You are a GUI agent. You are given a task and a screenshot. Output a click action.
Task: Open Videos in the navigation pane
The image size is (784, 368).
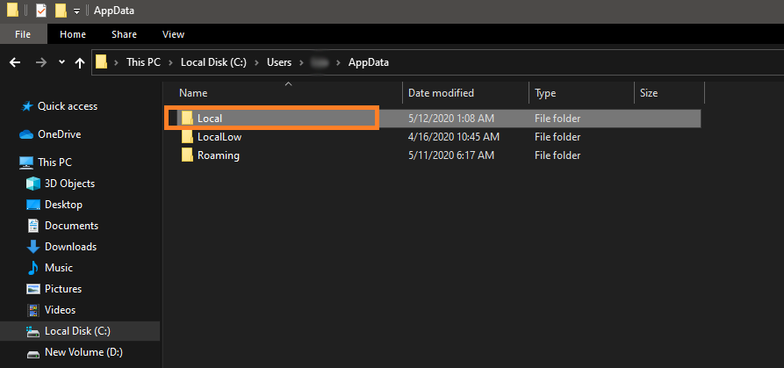pos(60,309)
